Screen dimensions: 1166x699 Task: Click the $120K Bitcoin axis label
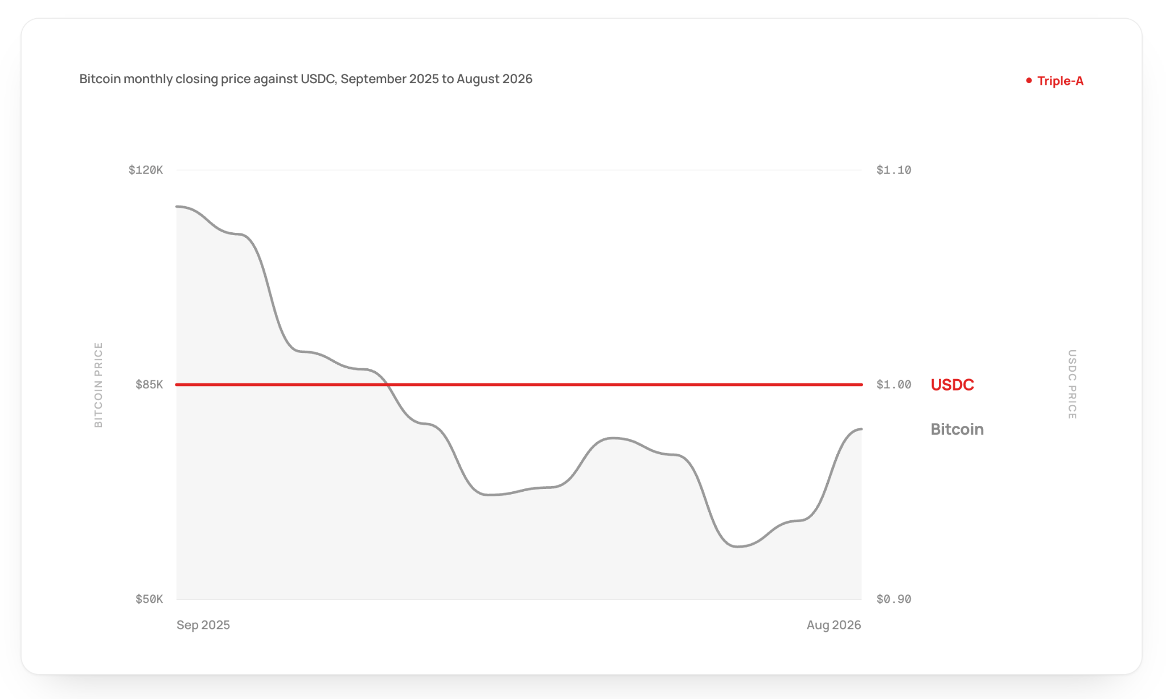[146, 170]
